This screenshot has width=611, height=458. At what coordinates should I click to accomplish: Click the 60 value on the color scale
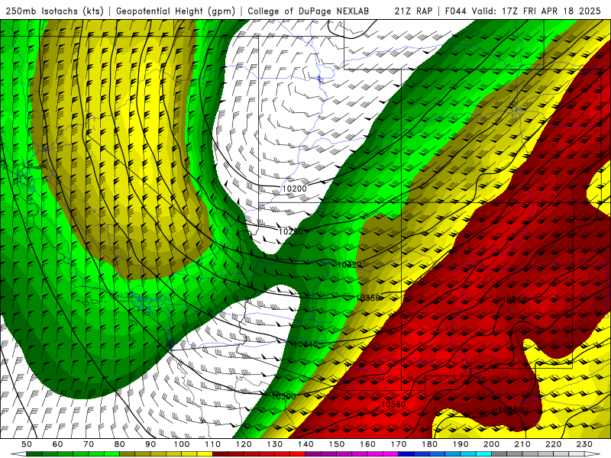[57, 444]
